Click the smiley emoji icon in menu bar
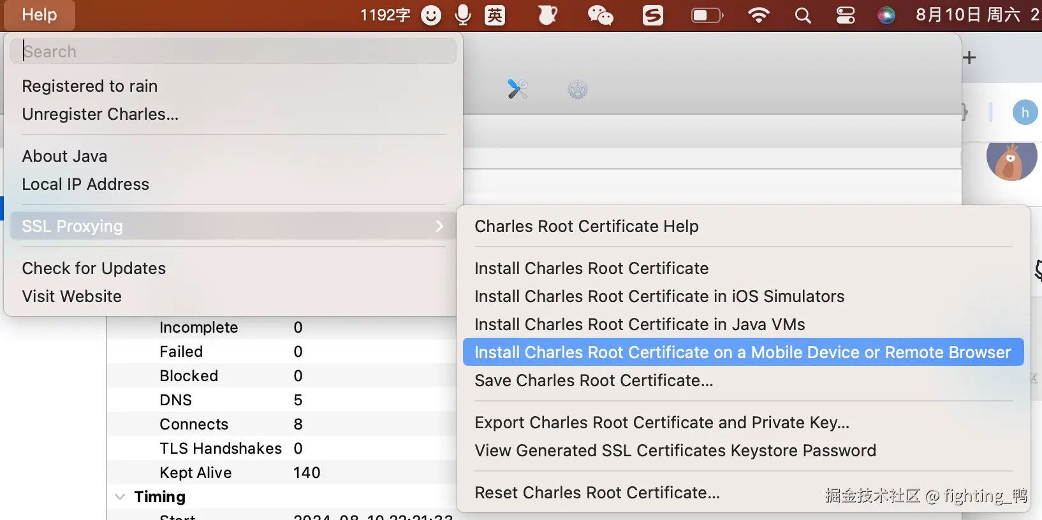1042x520 pixels. [x=431, y=15]
